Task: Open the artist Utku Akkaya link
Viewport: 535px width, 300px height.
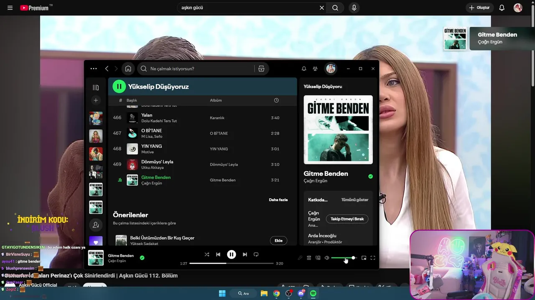Action: [152, 167]
